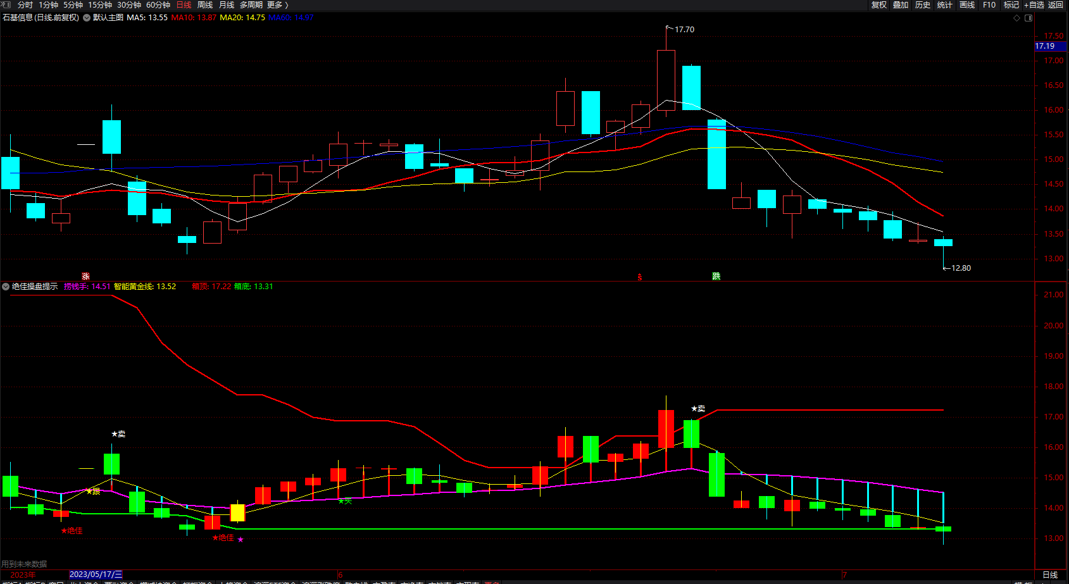1069x584 pixels.
Task: Click the 涨 marker below the main chart
Action: 85,276
